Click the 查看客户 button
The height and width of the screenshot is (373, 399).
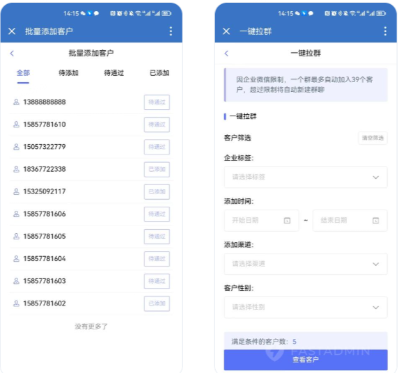click(x=306, y=360)
